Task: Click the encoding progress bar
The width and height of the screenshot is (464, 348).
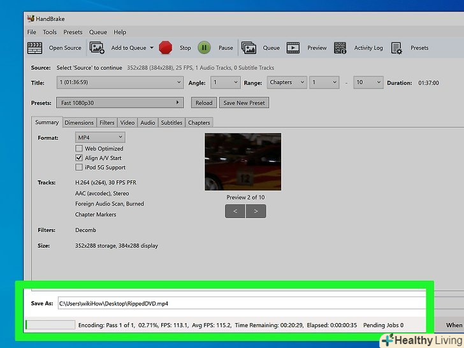Action: 50,325
